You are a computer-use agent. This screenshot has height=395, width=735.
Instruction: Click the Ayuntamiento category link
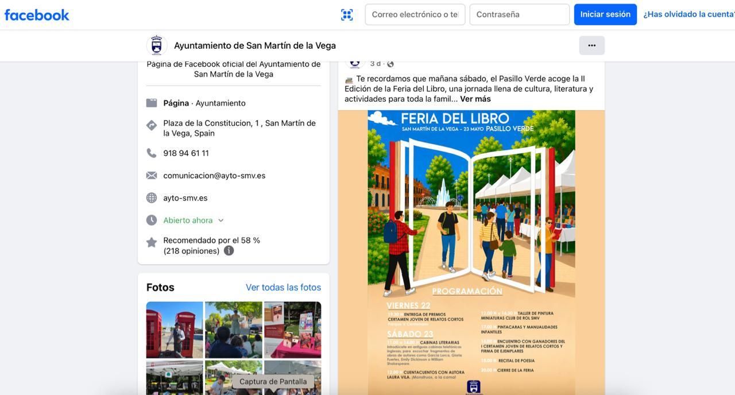220,103
